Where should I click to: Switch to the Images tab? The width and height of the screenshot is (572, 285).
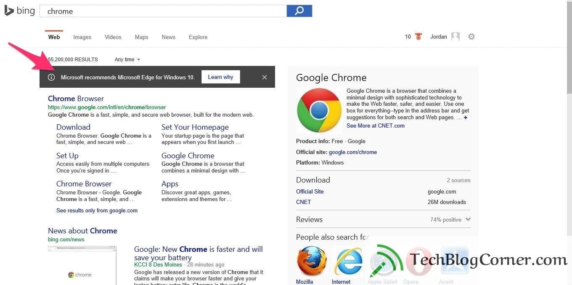(82, 37)
